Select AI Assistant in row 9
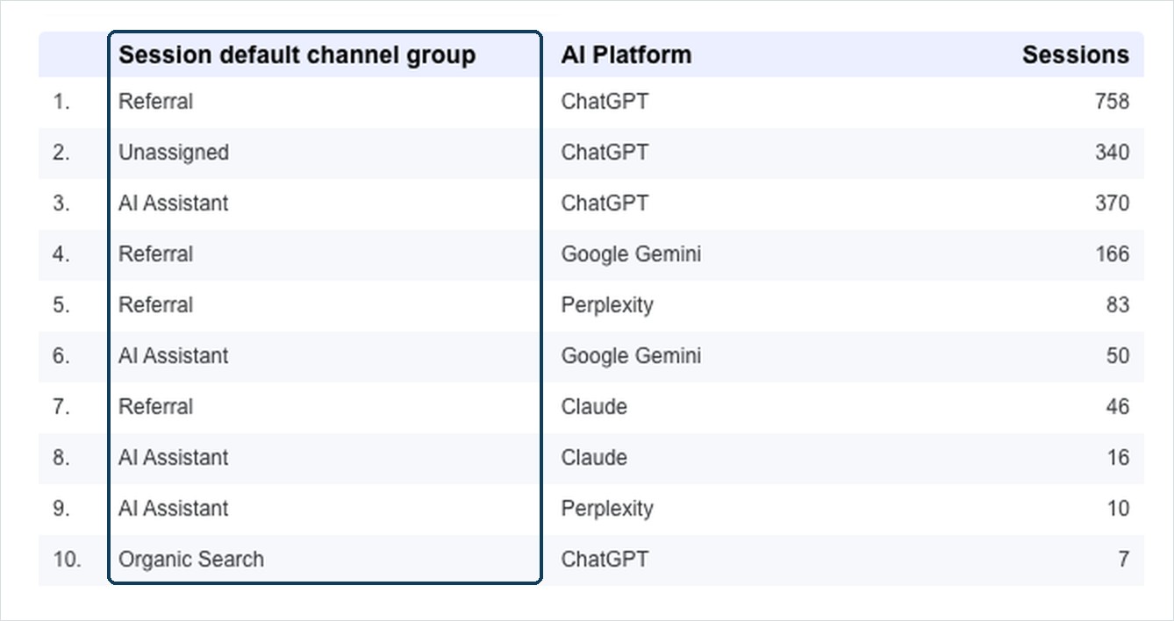Viewport: 1174px width, 621px height. (173, 509)
